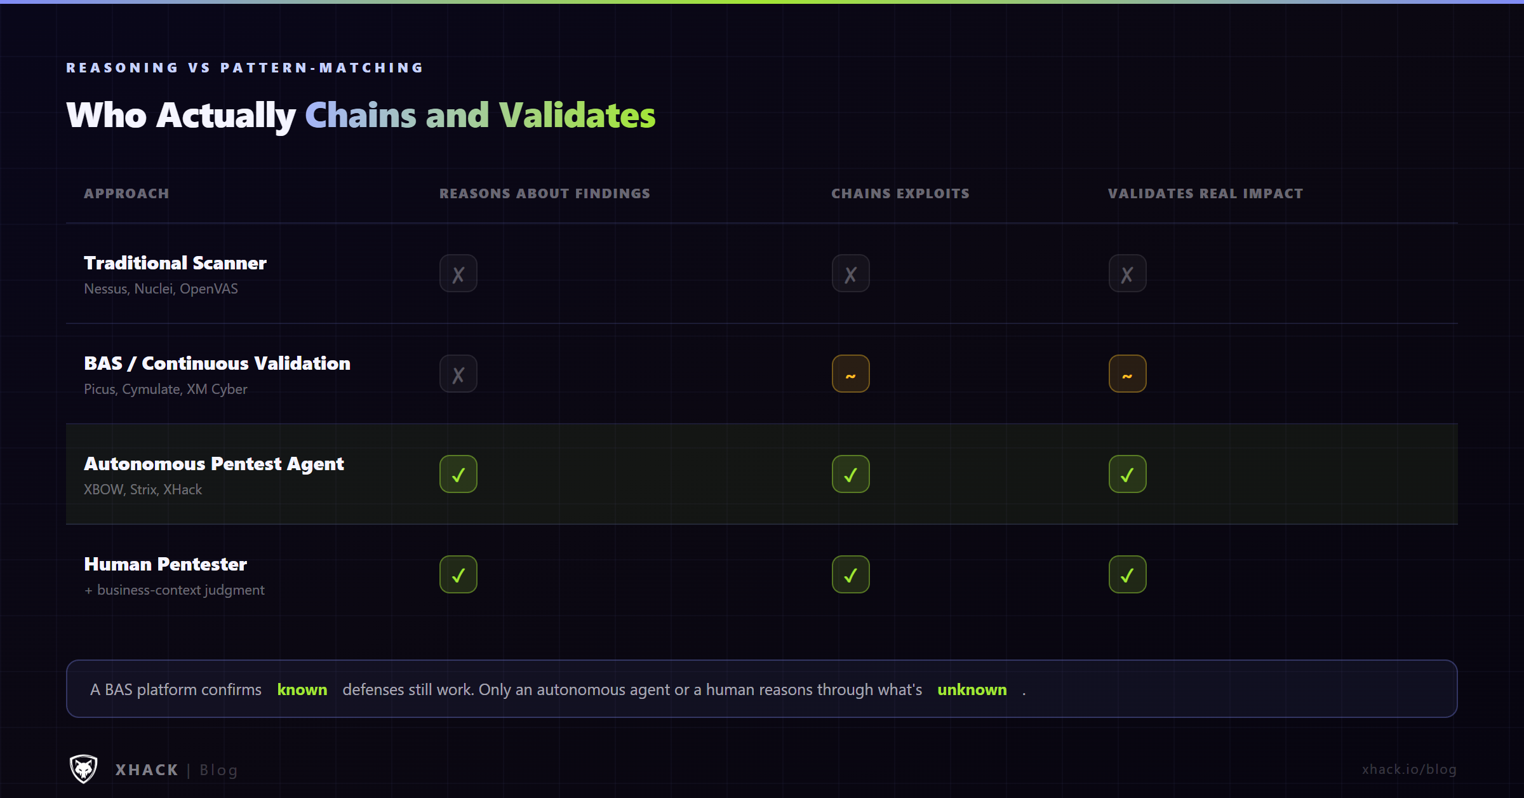Click the tilde icon for BAS chains exploits
The width and height of the screenshot is (1524, 798).
point(851,374)
